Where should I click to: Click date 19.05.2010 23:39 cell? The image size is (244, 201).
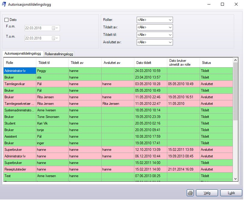click(x=151, y=117)
